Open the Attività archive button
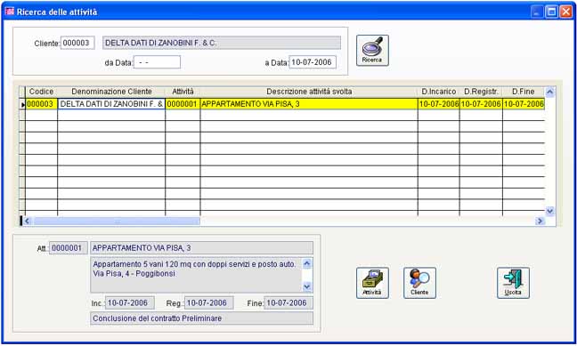577x346 pixels. [x=372, y=283]
